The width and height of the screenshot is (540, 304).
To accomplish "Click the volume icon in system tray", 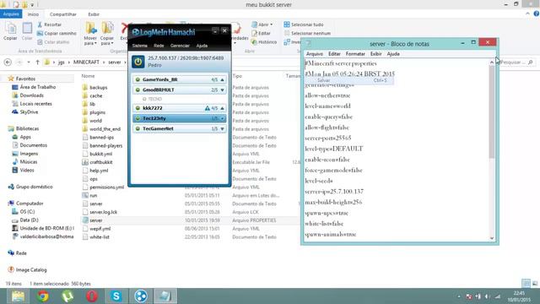I will coord(487,296).
